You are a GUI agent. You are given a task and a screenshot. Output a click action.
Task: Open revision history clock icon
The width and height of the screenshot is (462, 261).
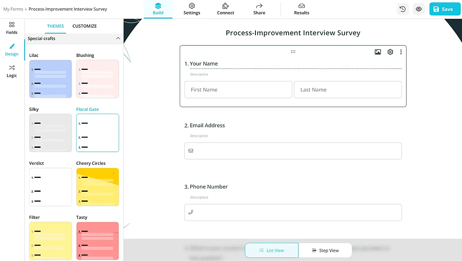(402, 9)
